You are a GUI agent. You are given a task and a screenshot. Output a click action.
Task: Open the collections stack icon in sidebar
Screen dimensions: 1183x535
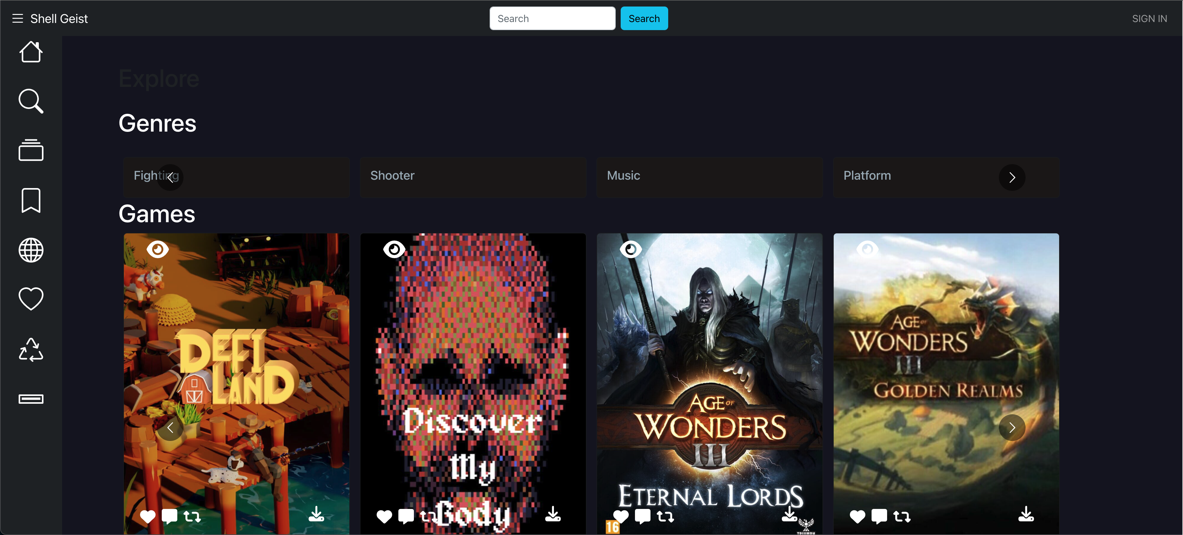click(x=31, y=150)
